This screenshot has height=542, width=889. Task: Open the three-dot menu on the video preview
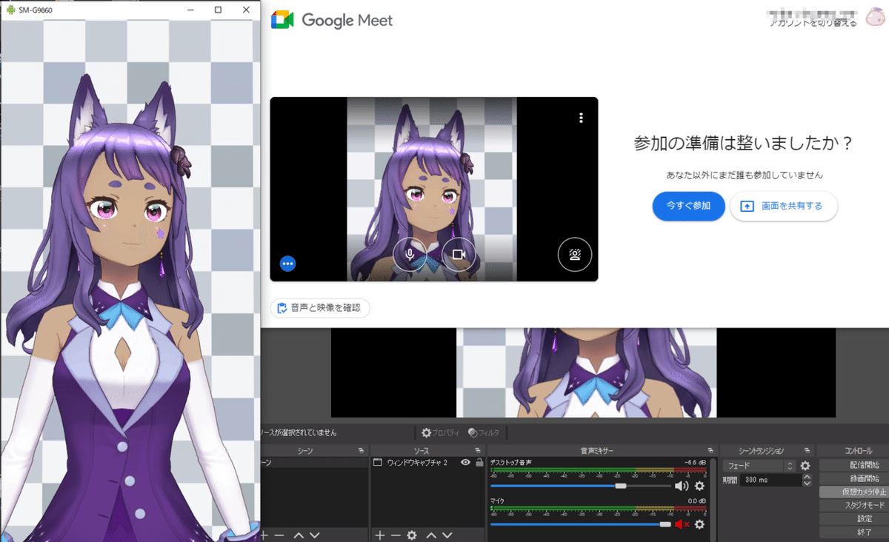coord(581,117)
